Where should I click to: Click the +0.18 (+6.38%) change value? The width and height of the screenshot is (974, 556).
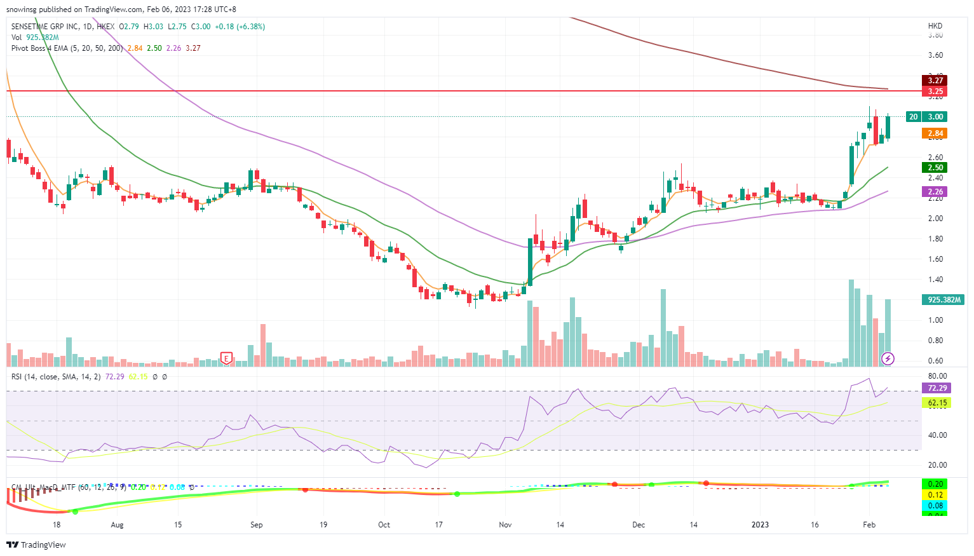tap(240, 27)
